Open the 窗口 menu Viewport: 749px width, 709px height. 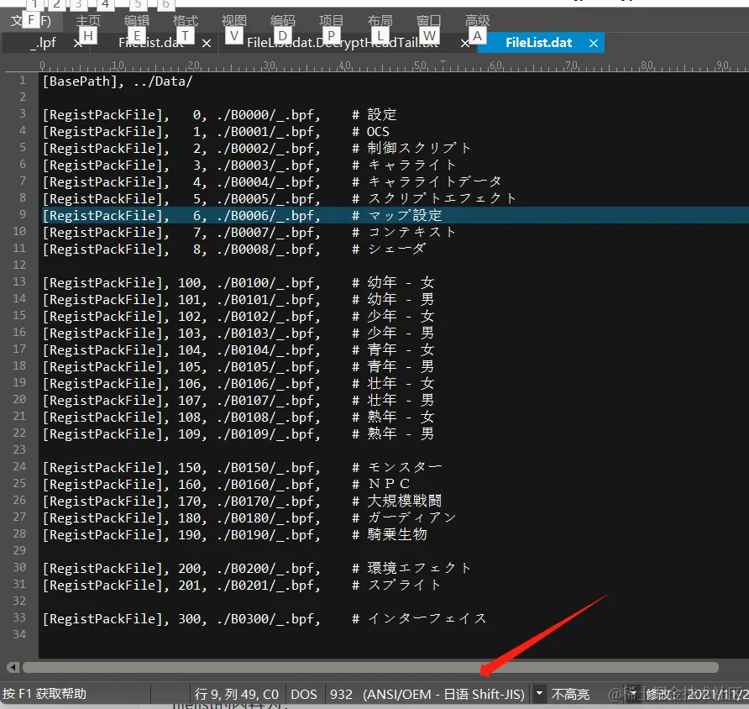point(428,20)
